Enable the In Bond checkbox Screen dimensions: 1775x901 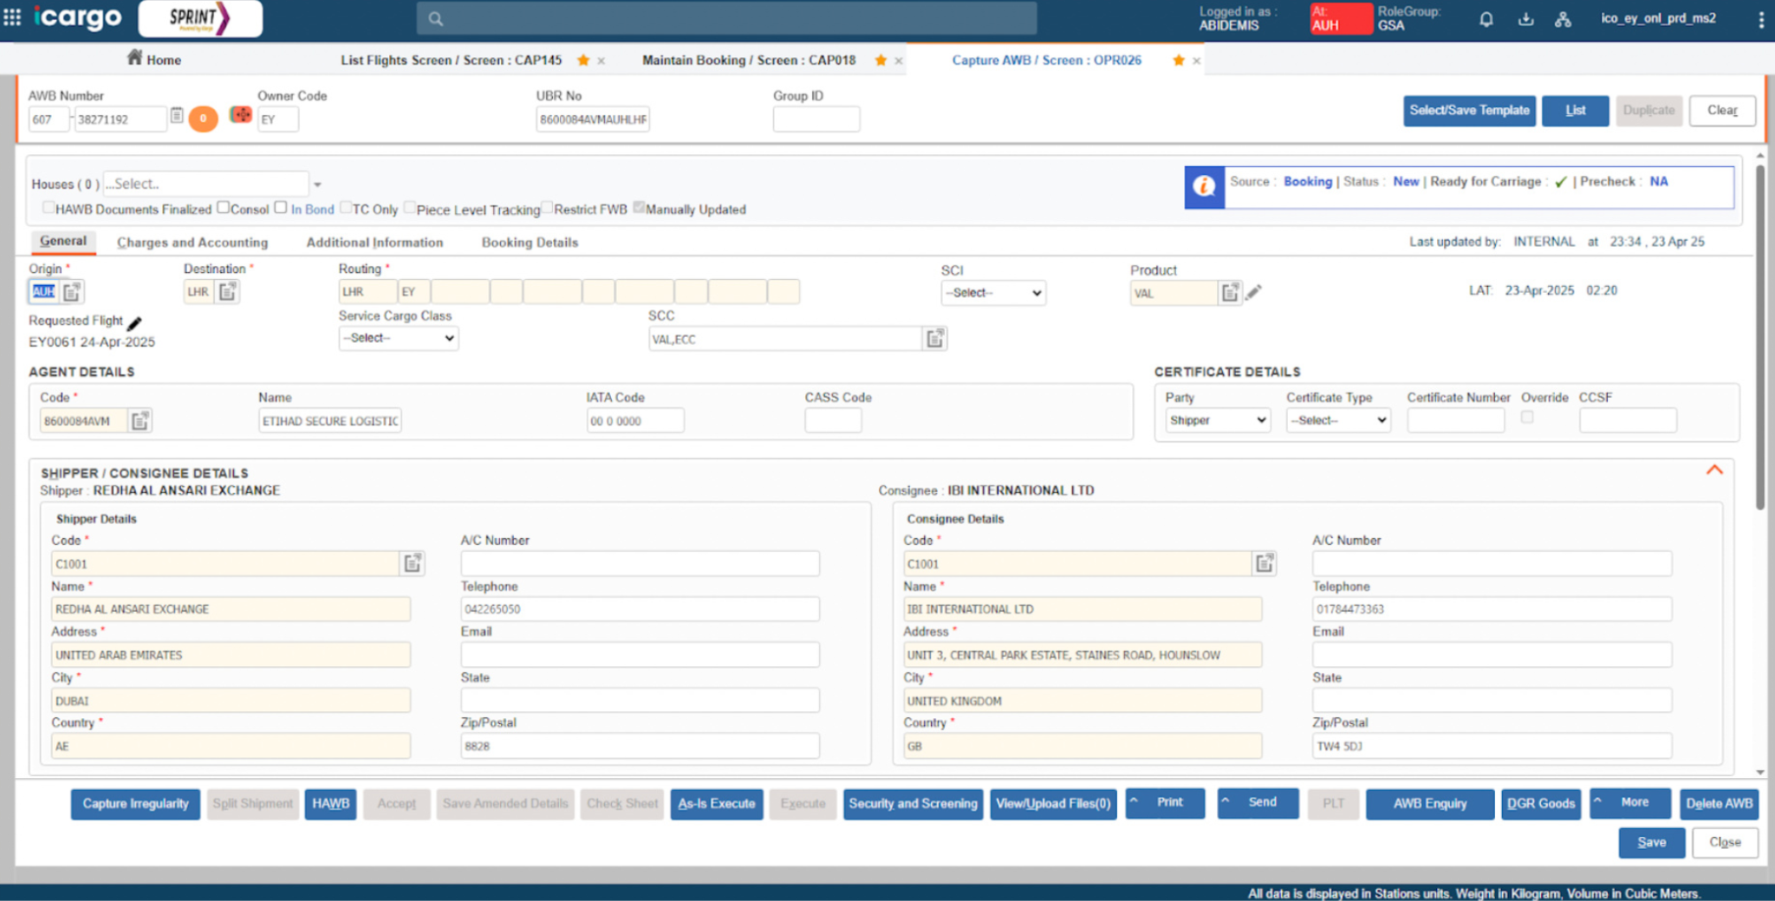pyautogui.click(x=281, y=207)
